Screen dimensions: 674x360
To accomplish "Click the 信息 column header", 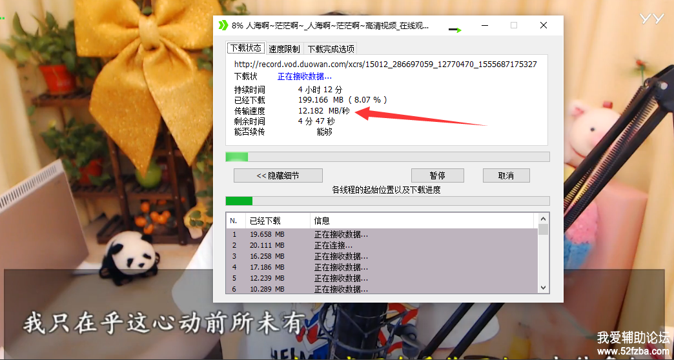I will pos(423,221).
